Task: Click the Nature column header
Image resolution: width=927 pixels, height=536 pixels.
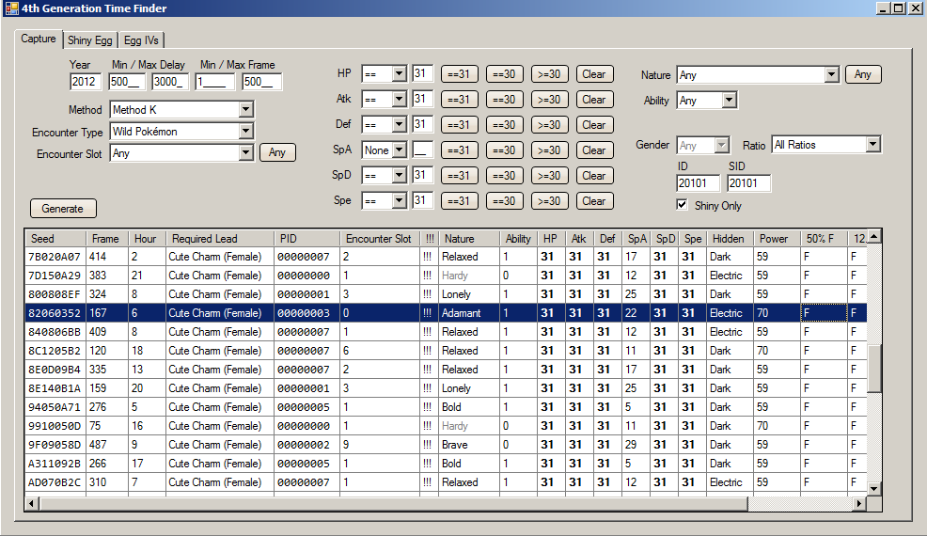Action: coord(469,239)
